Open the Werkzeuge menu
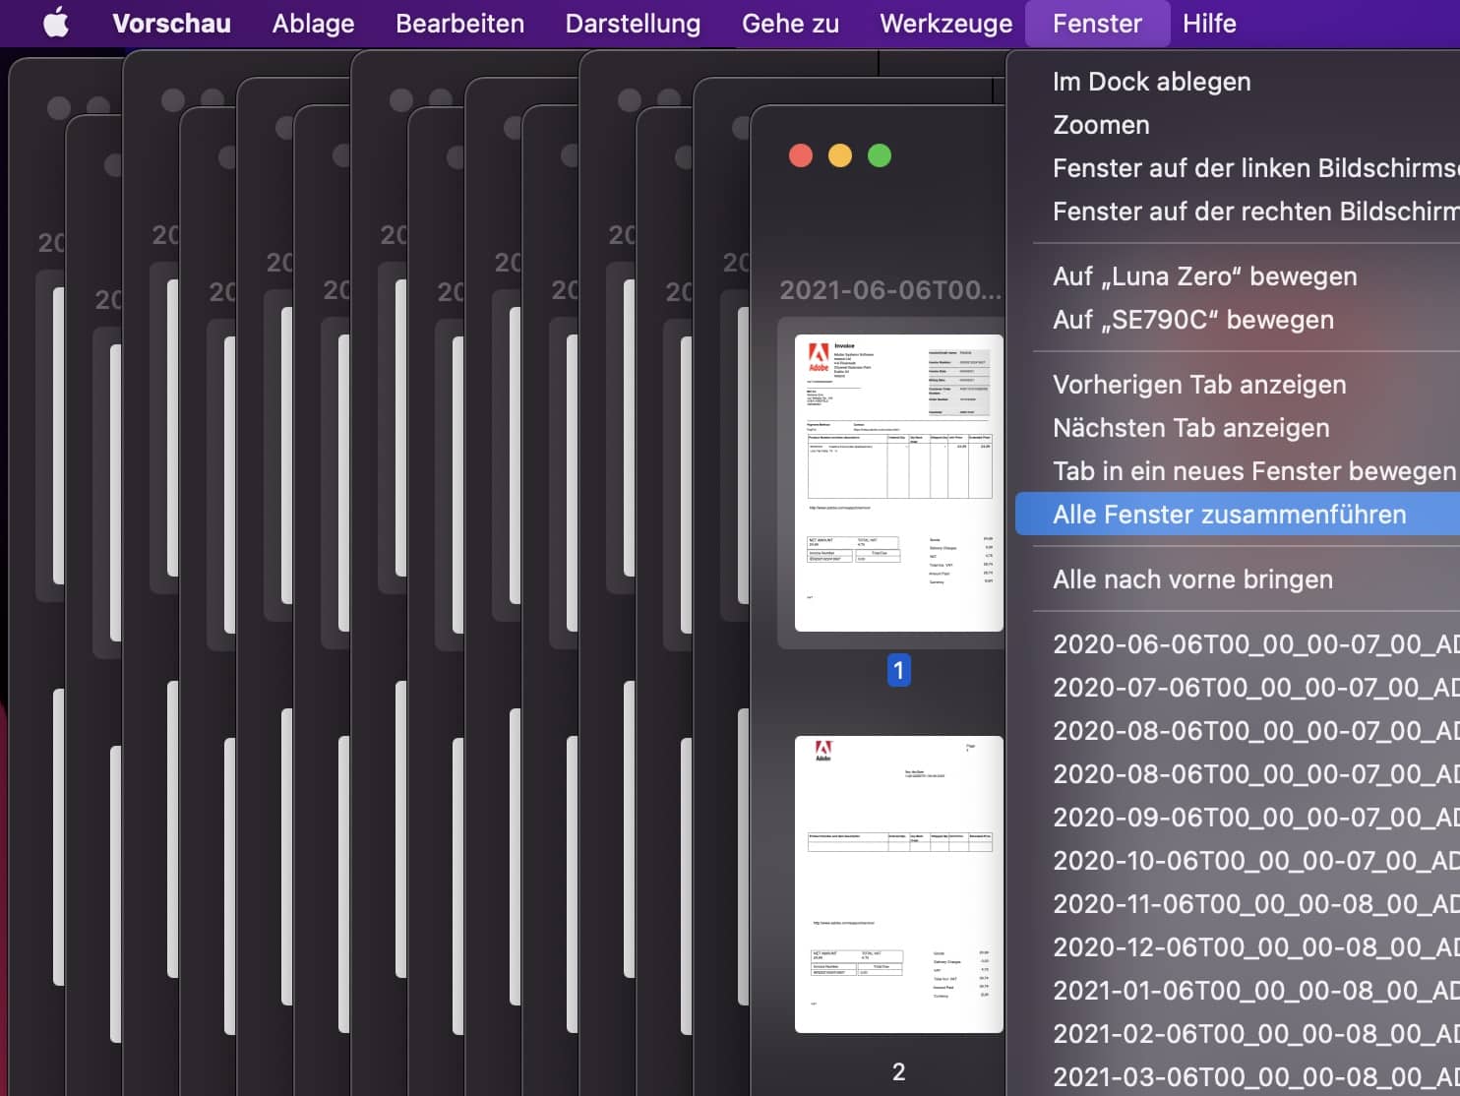Viewport: 1460px width, 1096px height. tap(945, 23)
